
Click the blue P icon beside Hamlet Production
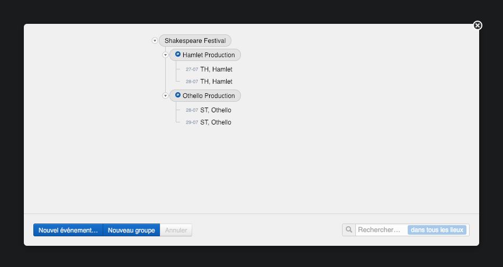click(178, 55)
